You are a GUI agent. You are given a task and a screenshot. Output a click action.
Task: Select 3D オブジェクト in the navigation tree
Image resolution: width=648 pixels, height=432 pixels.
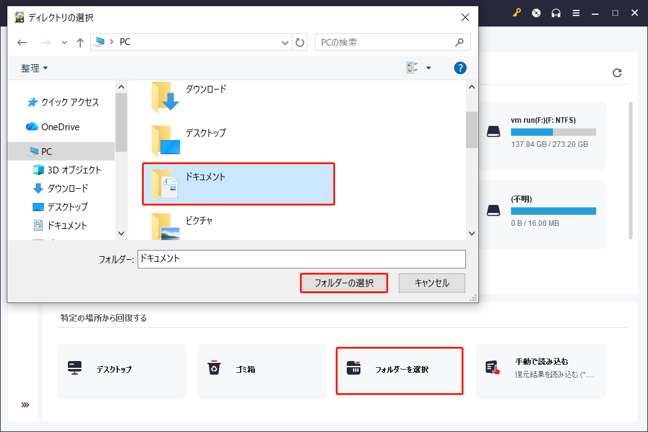pyautogui.click(x=67, y=170)
